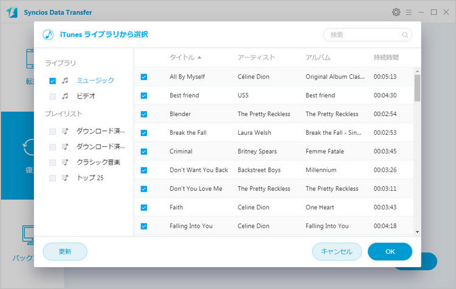Screen dimensions: 456x289
Task: Select the クラシック音楽 playlist
Action: (98, 162)
